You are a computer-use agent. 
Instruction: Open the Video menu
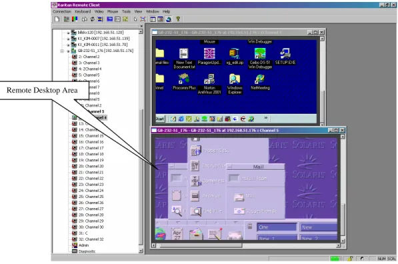pyautogui.click(x=99, y=11)
